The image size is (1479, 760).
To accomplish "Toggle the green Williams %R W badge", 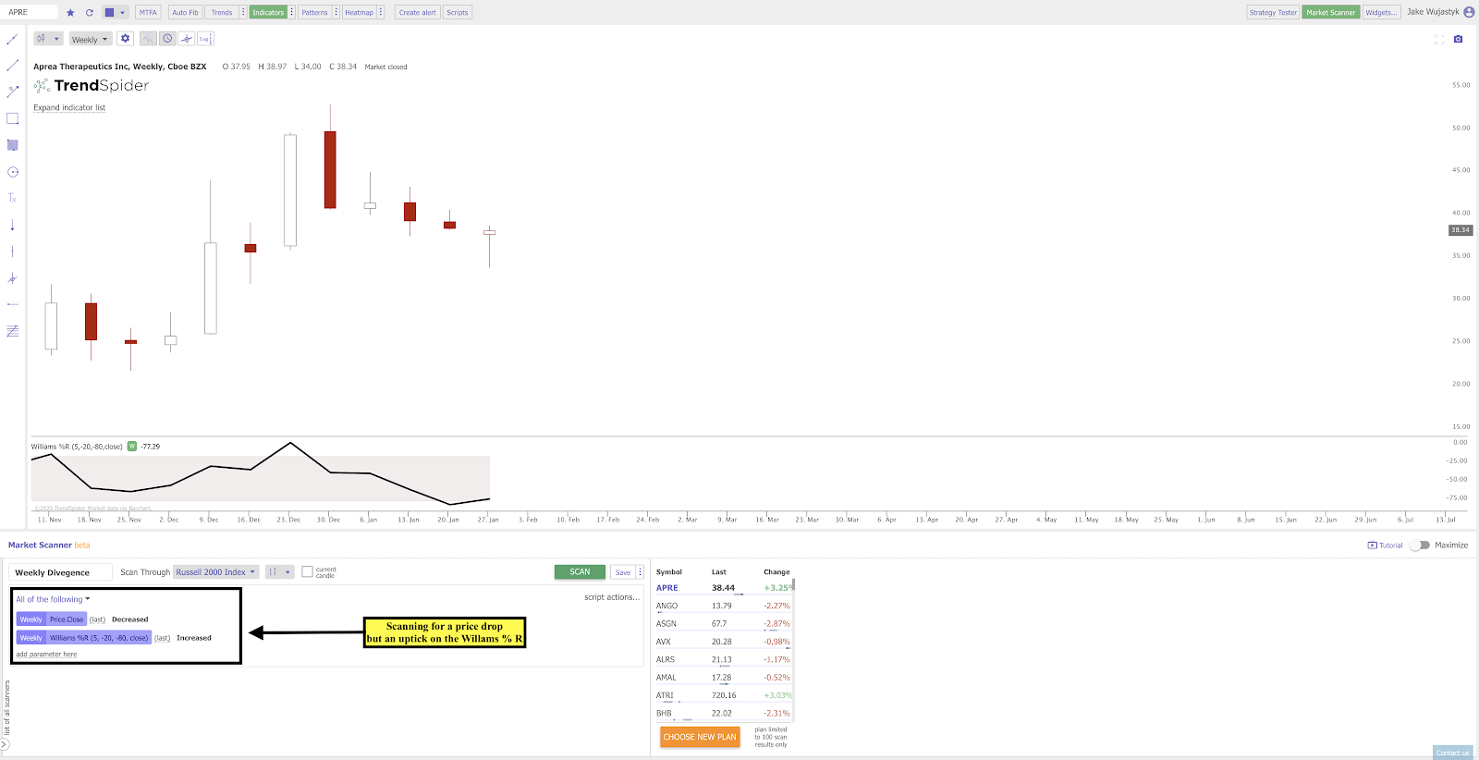I will tap(131, 447).
